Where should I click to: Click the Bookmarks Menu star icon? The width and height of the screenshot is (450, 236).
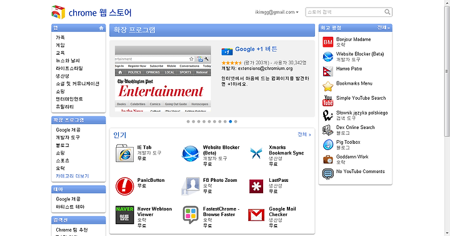click(327, 86)
